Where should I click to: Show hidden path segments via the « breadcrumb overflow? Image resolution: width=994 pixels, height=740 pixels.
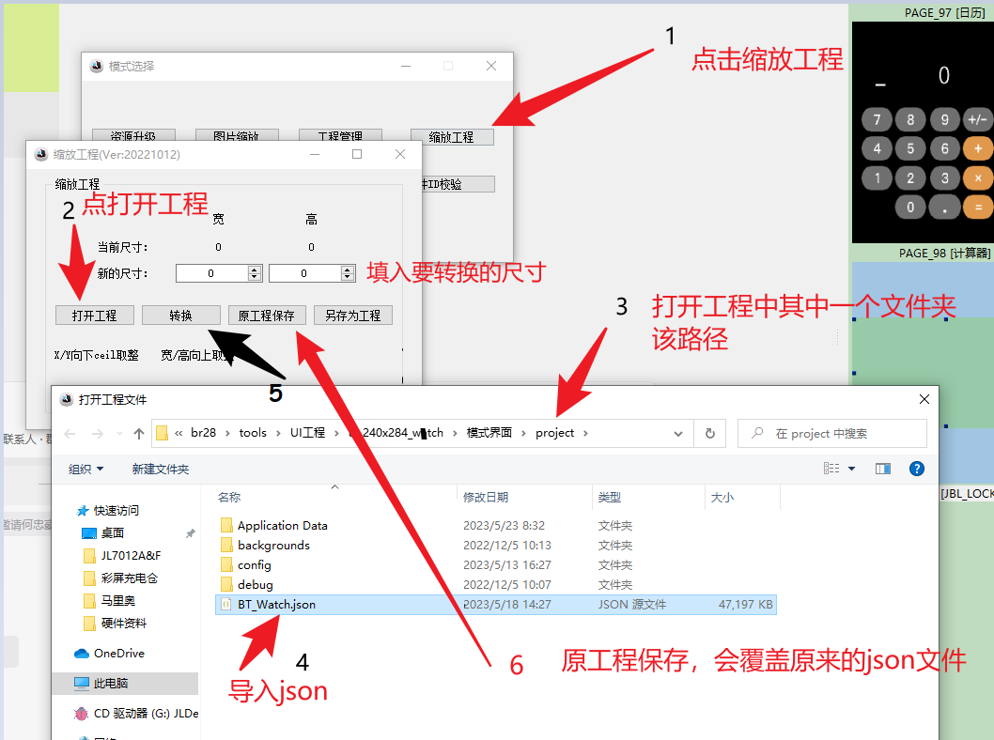click(179, 433)
